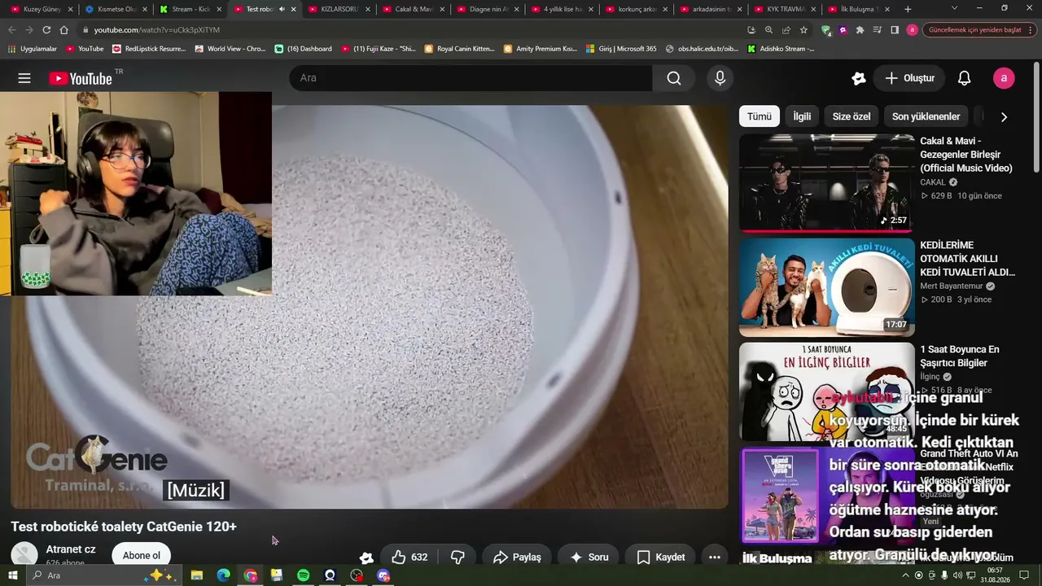The image size is (1042, 586).
Task: Share this page from the address bar
Action: coord(786,30)
